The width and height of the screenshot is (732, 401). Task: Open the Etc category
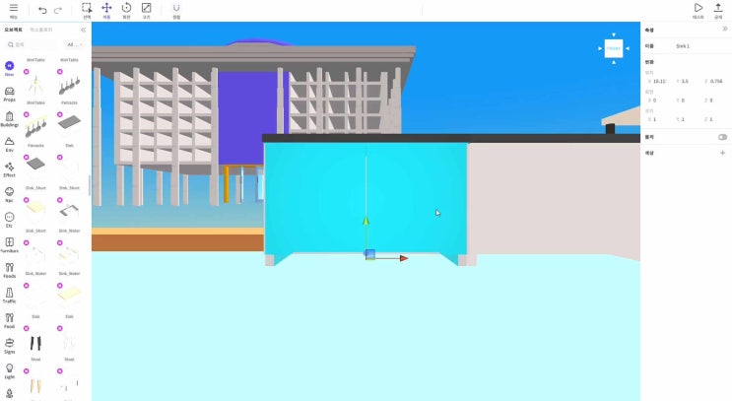tap(9, 220)
